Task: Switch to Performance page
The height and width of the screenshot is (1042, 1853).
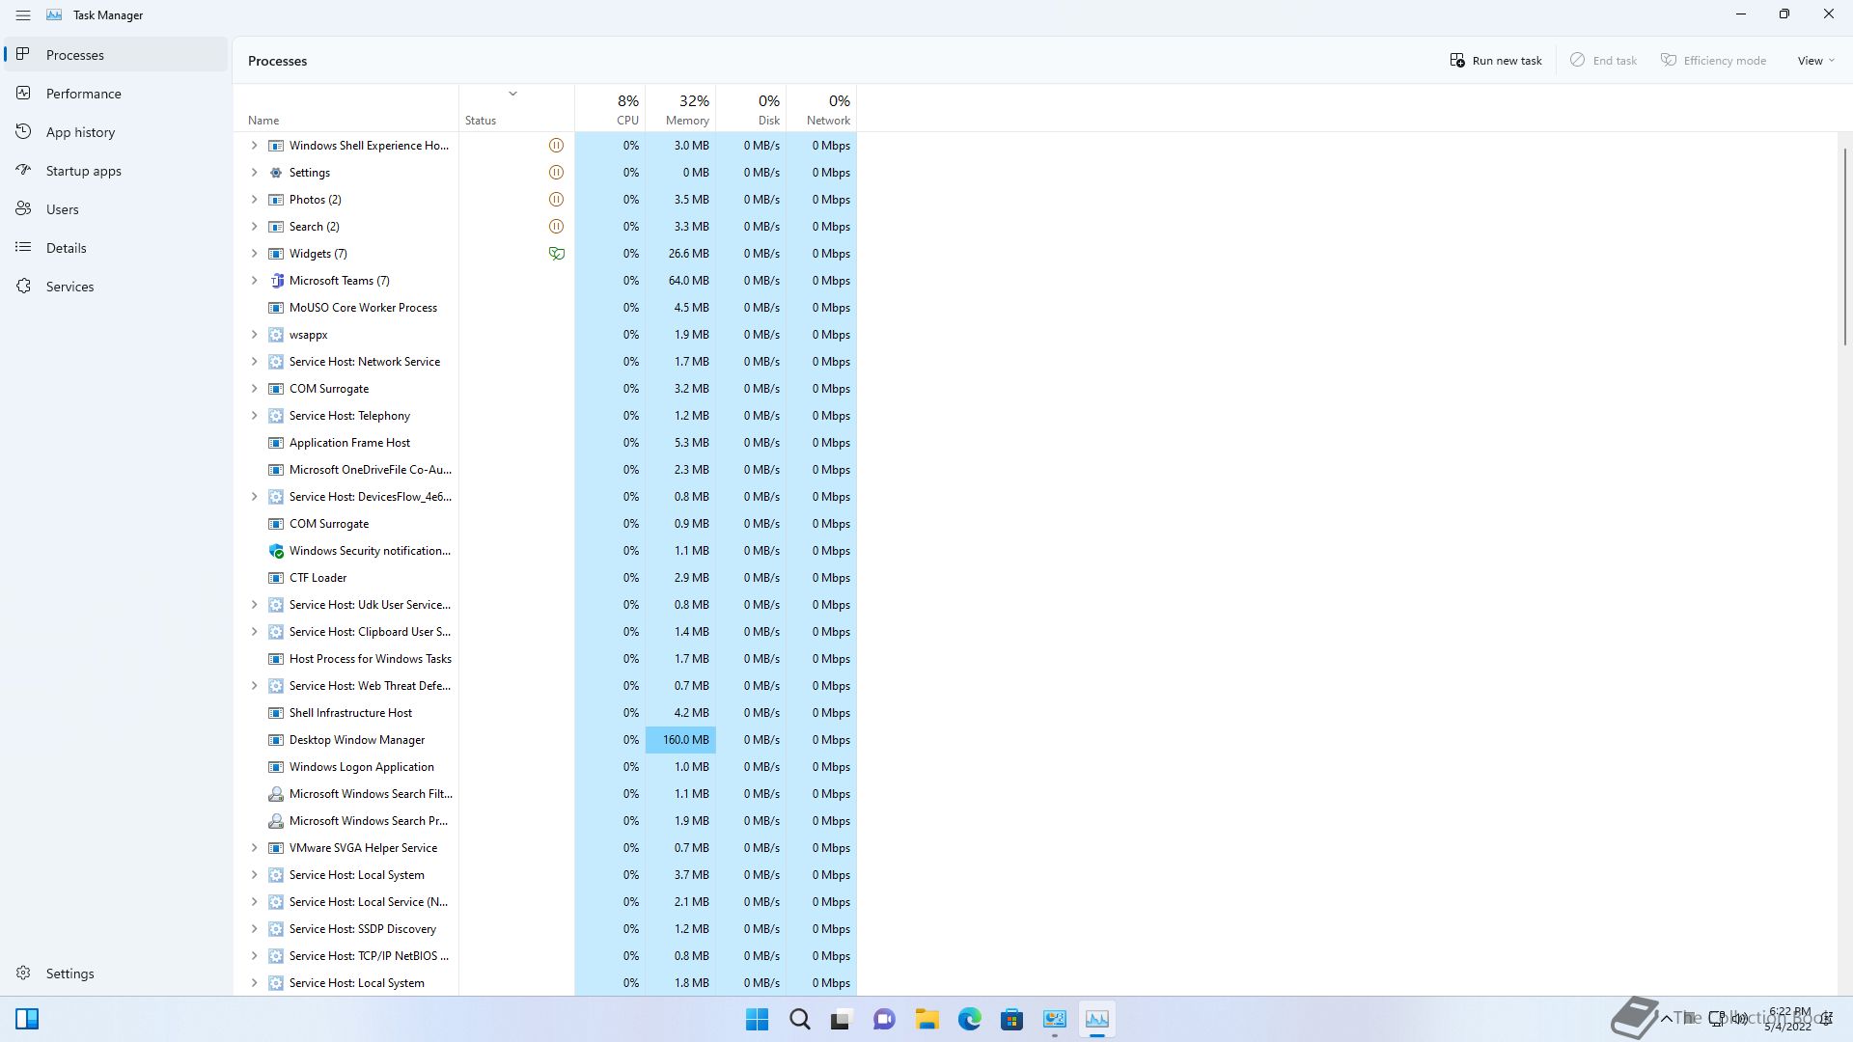Action: [x=116, y=94]
